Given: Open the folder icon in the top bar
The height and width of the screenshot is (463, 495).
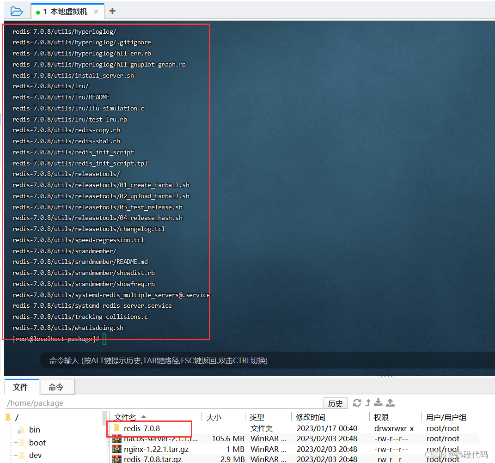Looking at the screenshot, I should pos(17,12).
